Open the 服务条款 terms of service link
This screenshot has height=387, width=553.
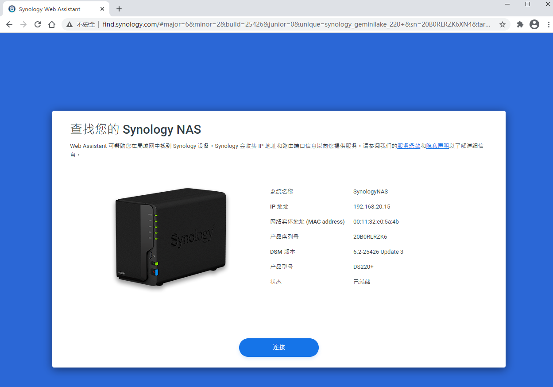click(408, 146)
